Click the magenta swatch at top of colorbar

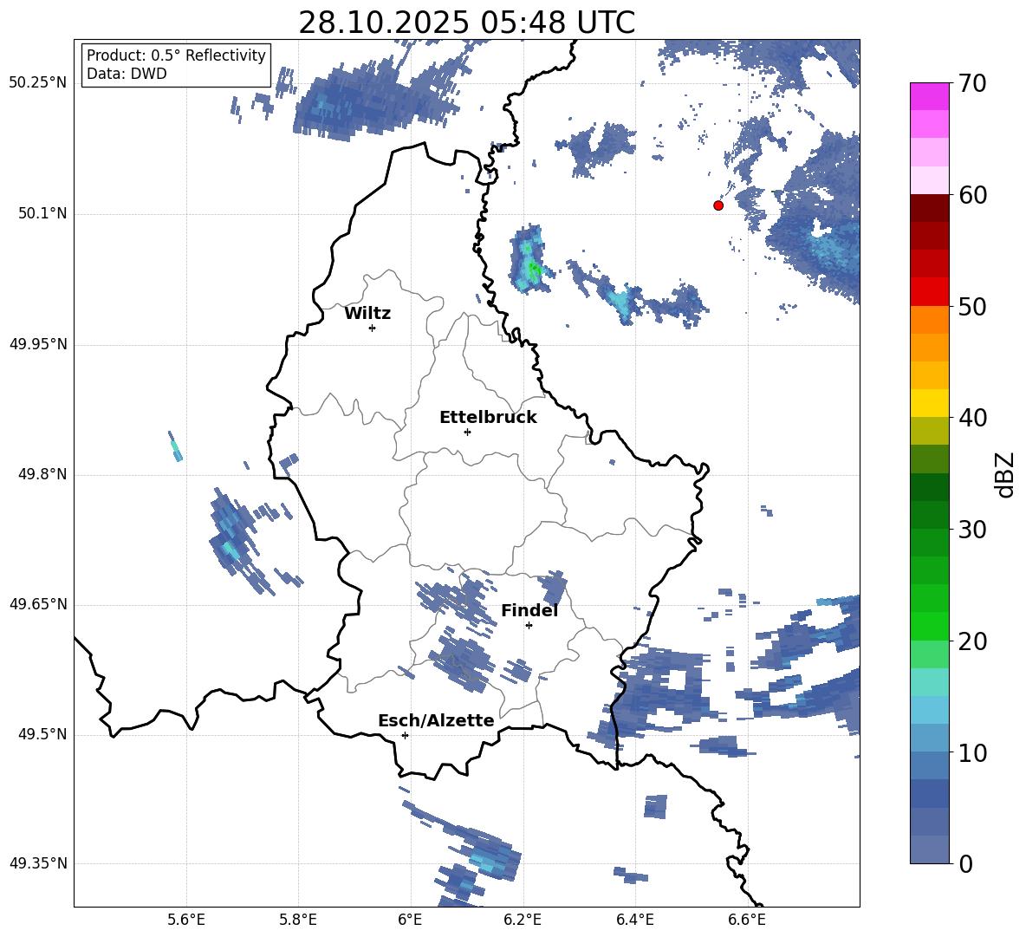(x=929, y=96)
